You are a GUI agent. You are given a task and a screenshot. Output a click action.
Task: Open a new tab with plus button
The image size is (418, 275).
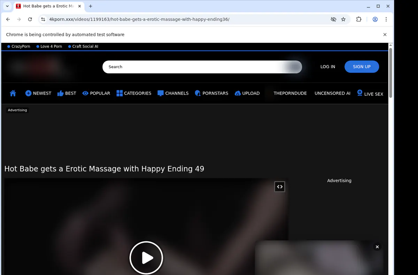(91, 6)
